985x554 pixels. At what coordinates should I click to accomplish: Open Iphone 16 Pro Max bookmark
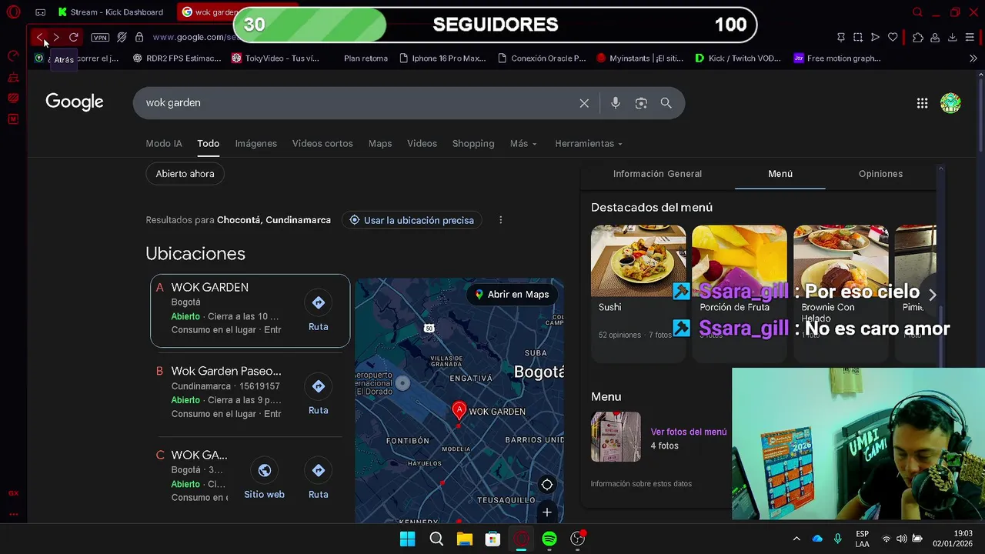[442, 58]
